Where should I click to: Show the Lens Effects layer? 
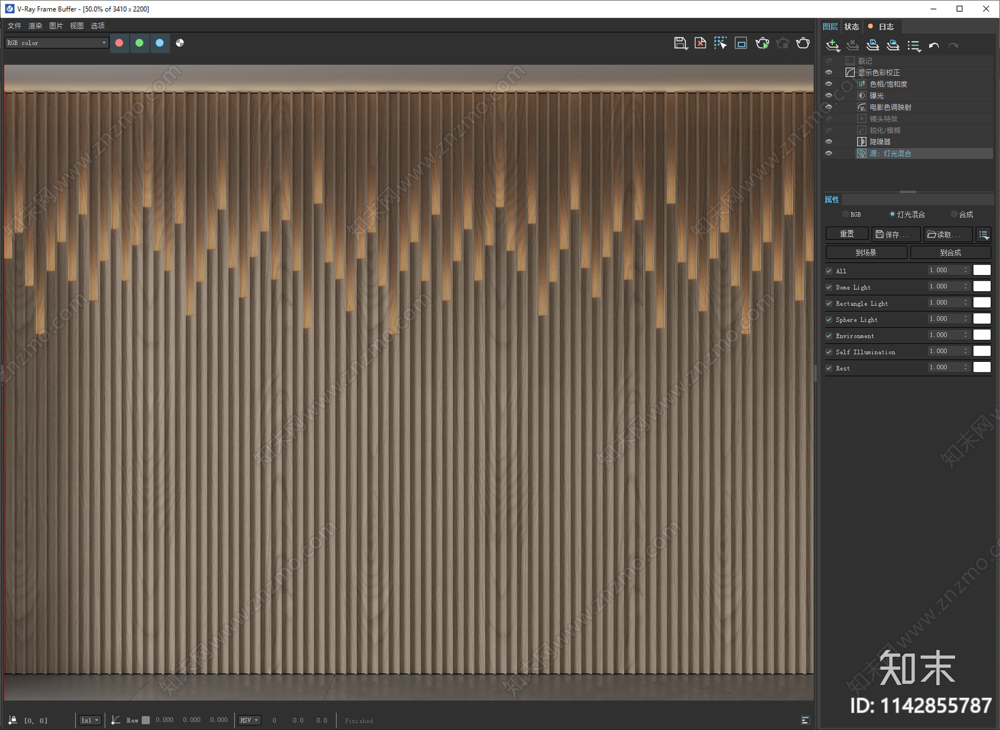coord(829,119)
